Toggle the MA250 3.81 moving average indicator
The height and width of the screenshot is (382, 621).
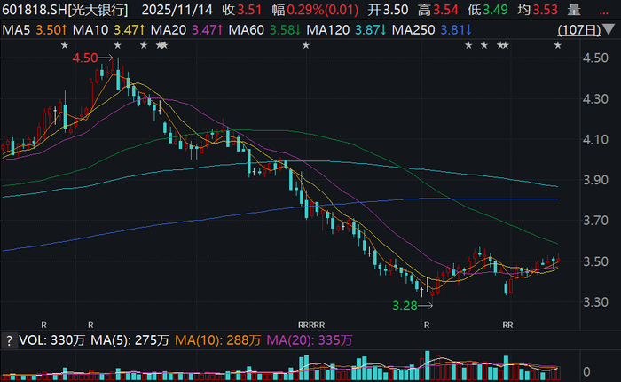432,30
